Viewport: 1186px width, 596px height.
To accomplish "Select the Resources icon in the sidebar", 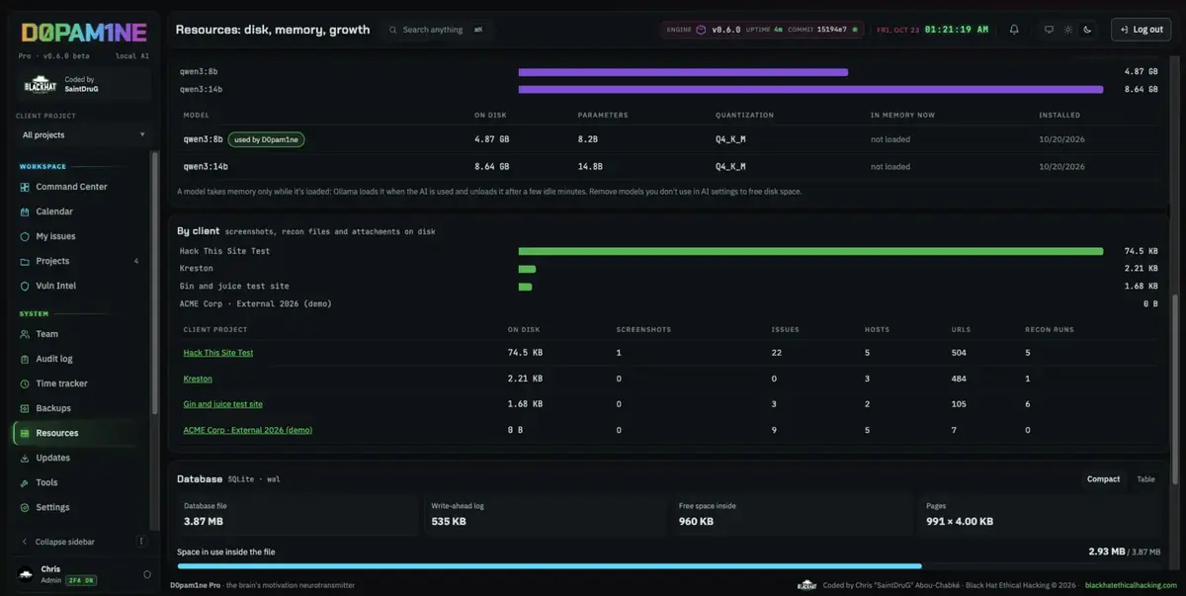I will point(26,433).
